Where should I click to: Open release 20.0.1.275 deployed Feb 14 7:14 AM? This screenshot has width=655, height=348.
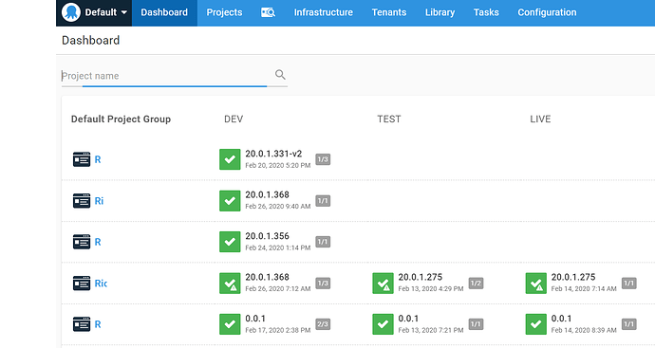573,277
